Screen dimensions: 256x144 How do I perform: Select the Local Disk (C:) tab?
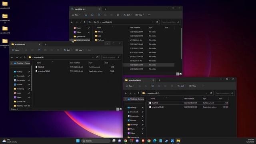pyautogui.click(x=86, y=9)
